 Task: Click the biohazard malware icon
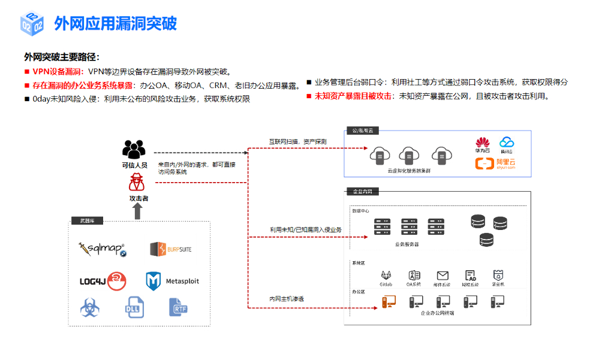click(x=90, y=308)
